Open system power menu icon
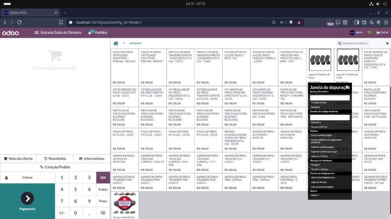Viewport: 391px width, 219px height. (385, 4)
